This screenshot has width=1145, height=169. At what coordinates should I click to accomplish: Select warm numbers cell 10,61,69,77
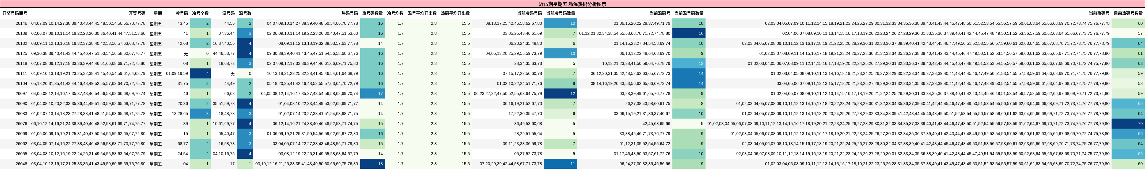[223, 124]
